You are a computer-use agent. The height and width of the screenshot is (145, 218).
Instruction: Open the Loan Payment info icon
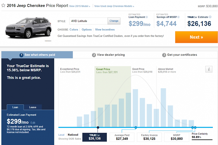coord(147,17)
